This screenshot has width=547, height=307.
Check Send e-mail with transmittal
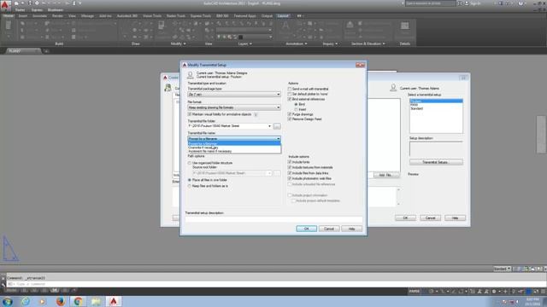tap(309, 89)
